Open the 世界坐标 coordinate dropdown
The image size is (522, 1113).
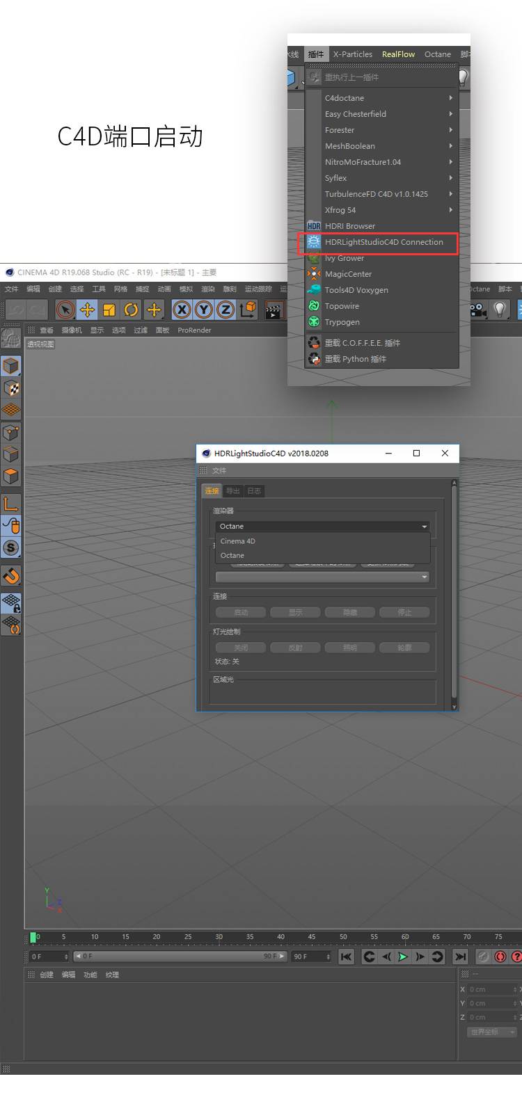point(491,1032)
